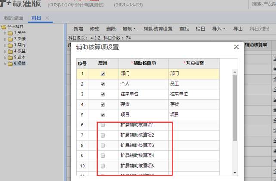
Task: Click the 辅助核算设置 toolbar item
Action: (158, 29)
